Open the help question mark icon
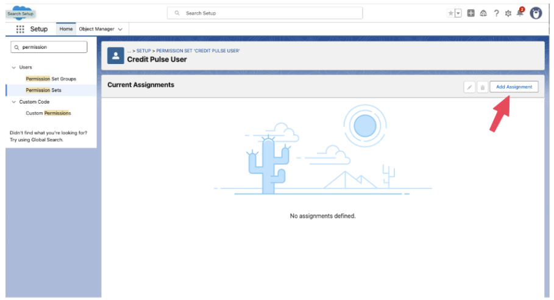 [497, 13]
